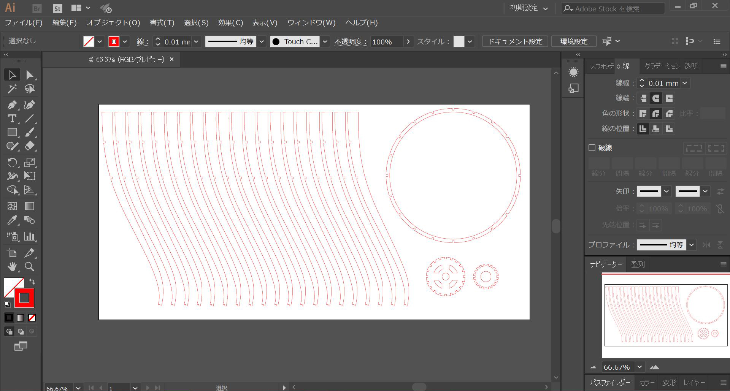Open the プロファイル dropdown in the 線 panel
Screen dimensions: 730x391
tap(692, 245)
